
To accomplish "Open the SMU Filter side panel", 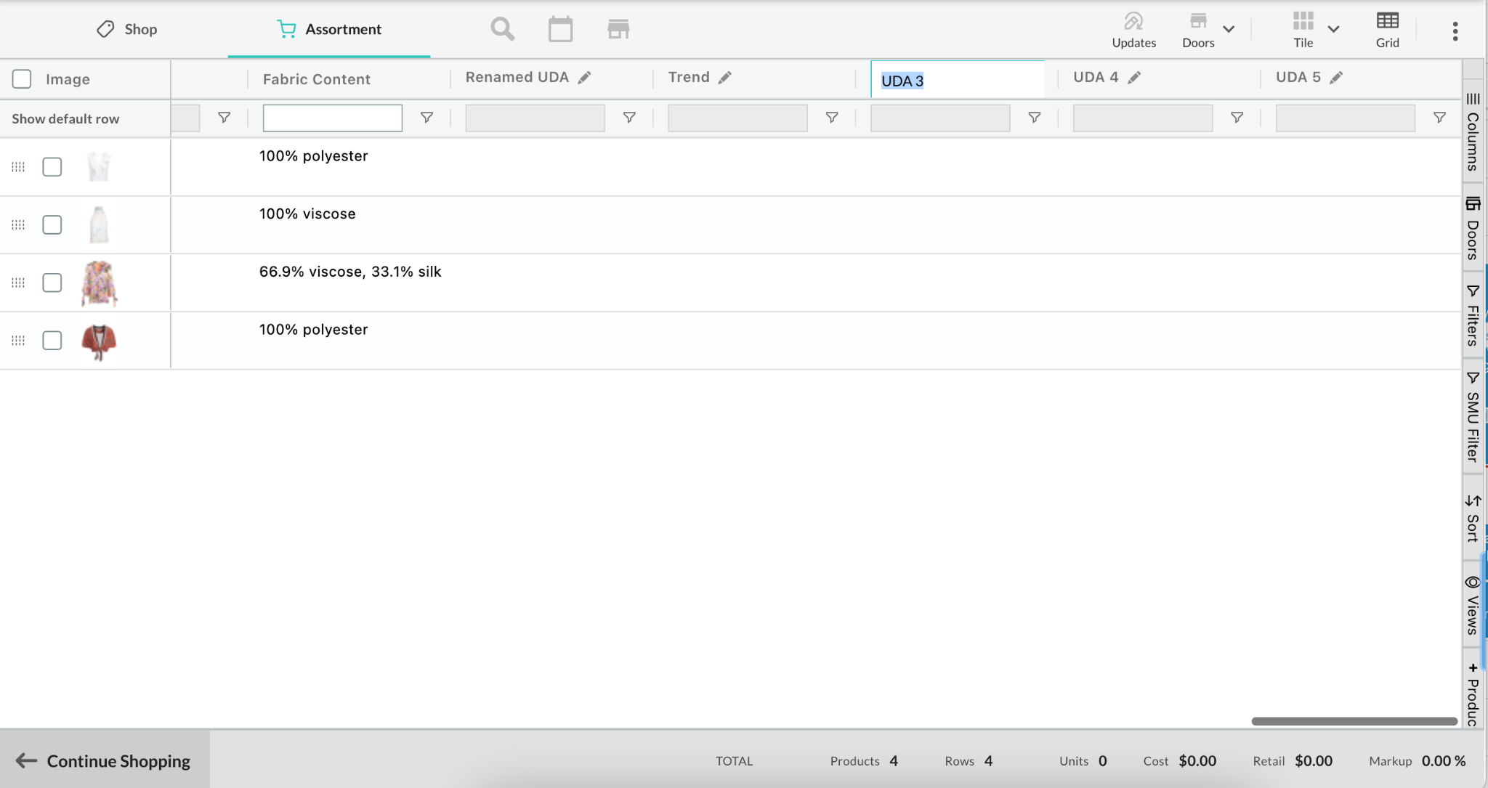I will pyautogui.click(x=1473, y=416).
